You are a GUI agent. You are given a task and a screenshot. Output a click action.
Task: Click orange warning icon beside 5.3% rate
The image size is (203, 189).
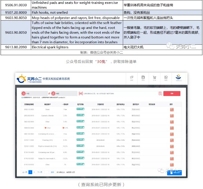pyautogui.click(x=63, y=128)
